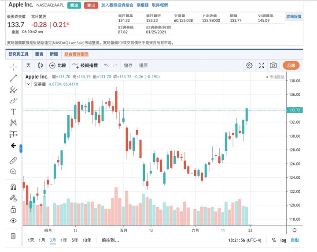Viewport: 317px width, 252px height.
Task: Click the 60,125,038 volume value
Action: pyautogui.click(x=183, y=20)
